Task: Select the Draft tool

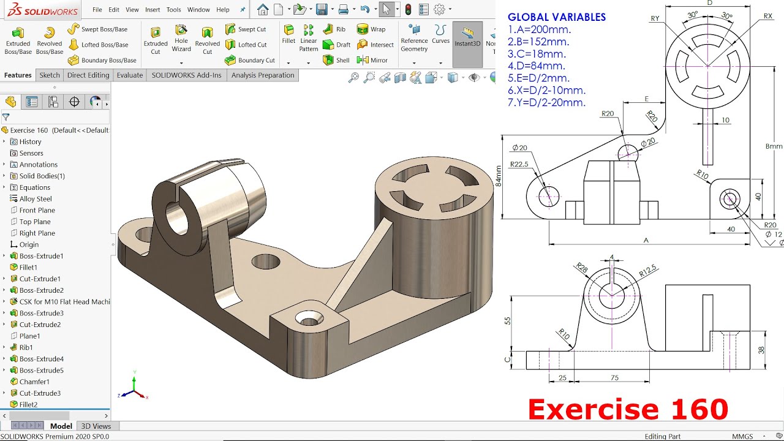Action: point(336,45)
